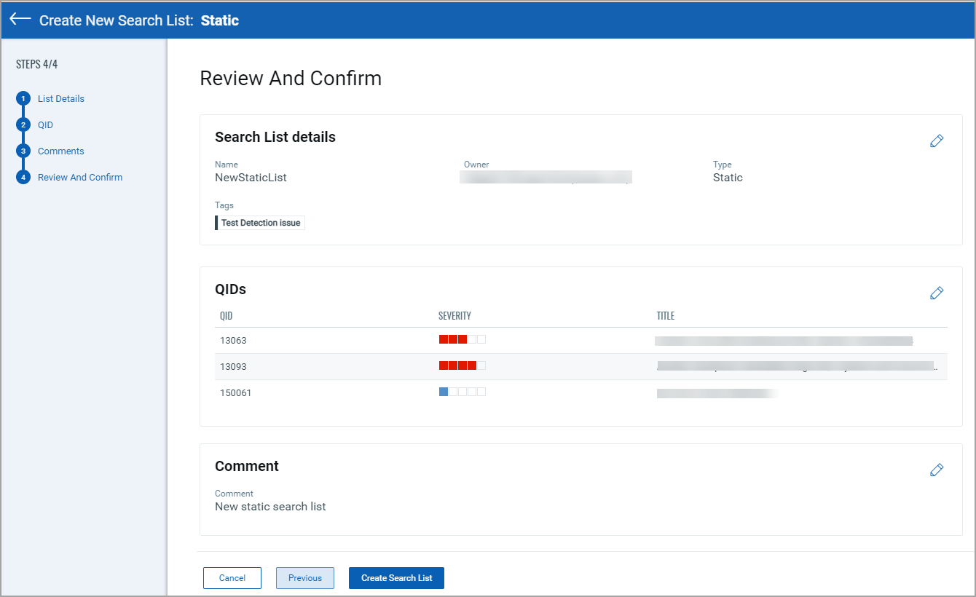Select the QID step in sidebar
Viewport: 976px width, 597px height.
tap(45, 124)
